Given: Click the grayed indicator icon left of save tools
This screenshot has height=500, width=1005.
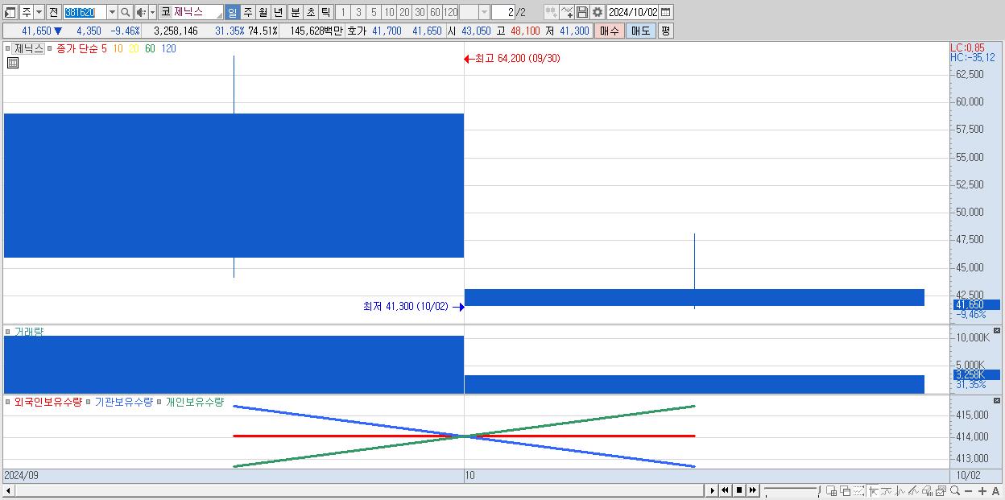Looking at the screenshot, I should (x=551, y=12).
